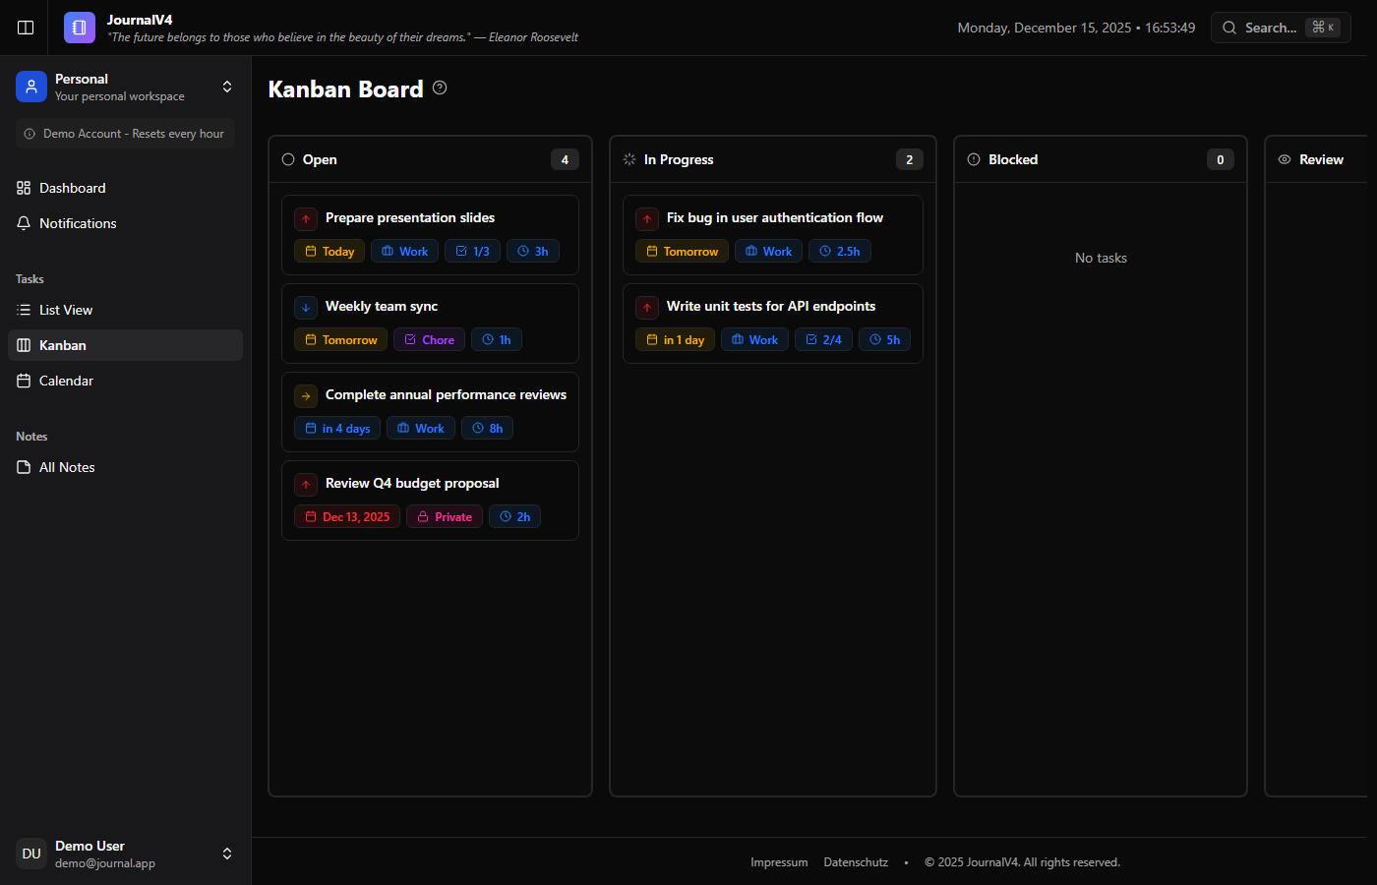Open Dashboard from the sidebar
1377x885 pixels.
[72, 188]
